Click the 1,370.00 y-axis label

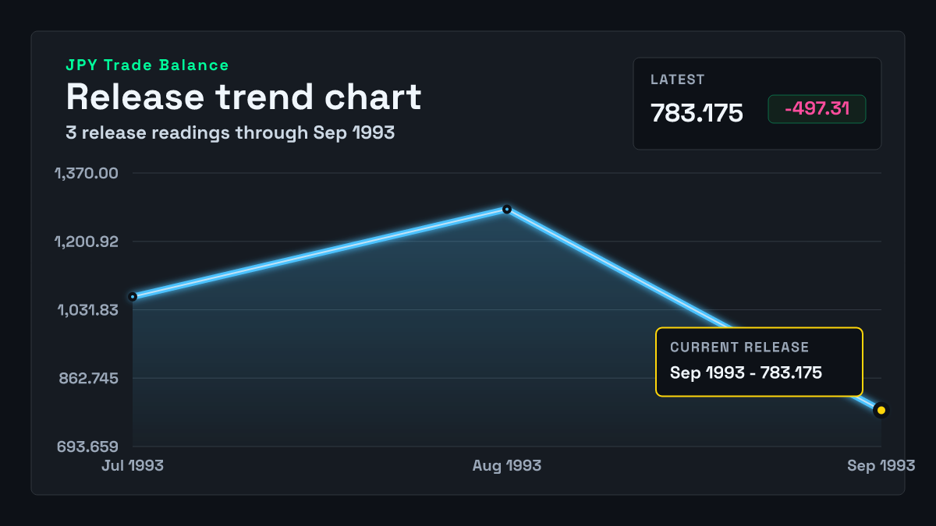pyautogui.click(x=86, y=172)
